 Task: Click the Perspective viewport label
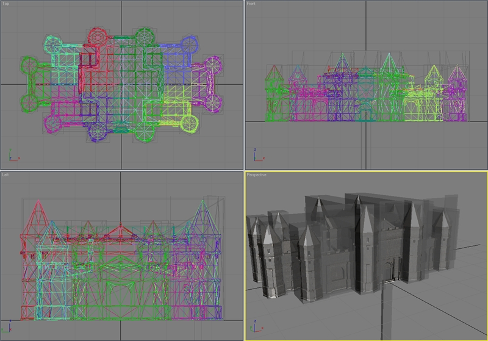point(257,175)
